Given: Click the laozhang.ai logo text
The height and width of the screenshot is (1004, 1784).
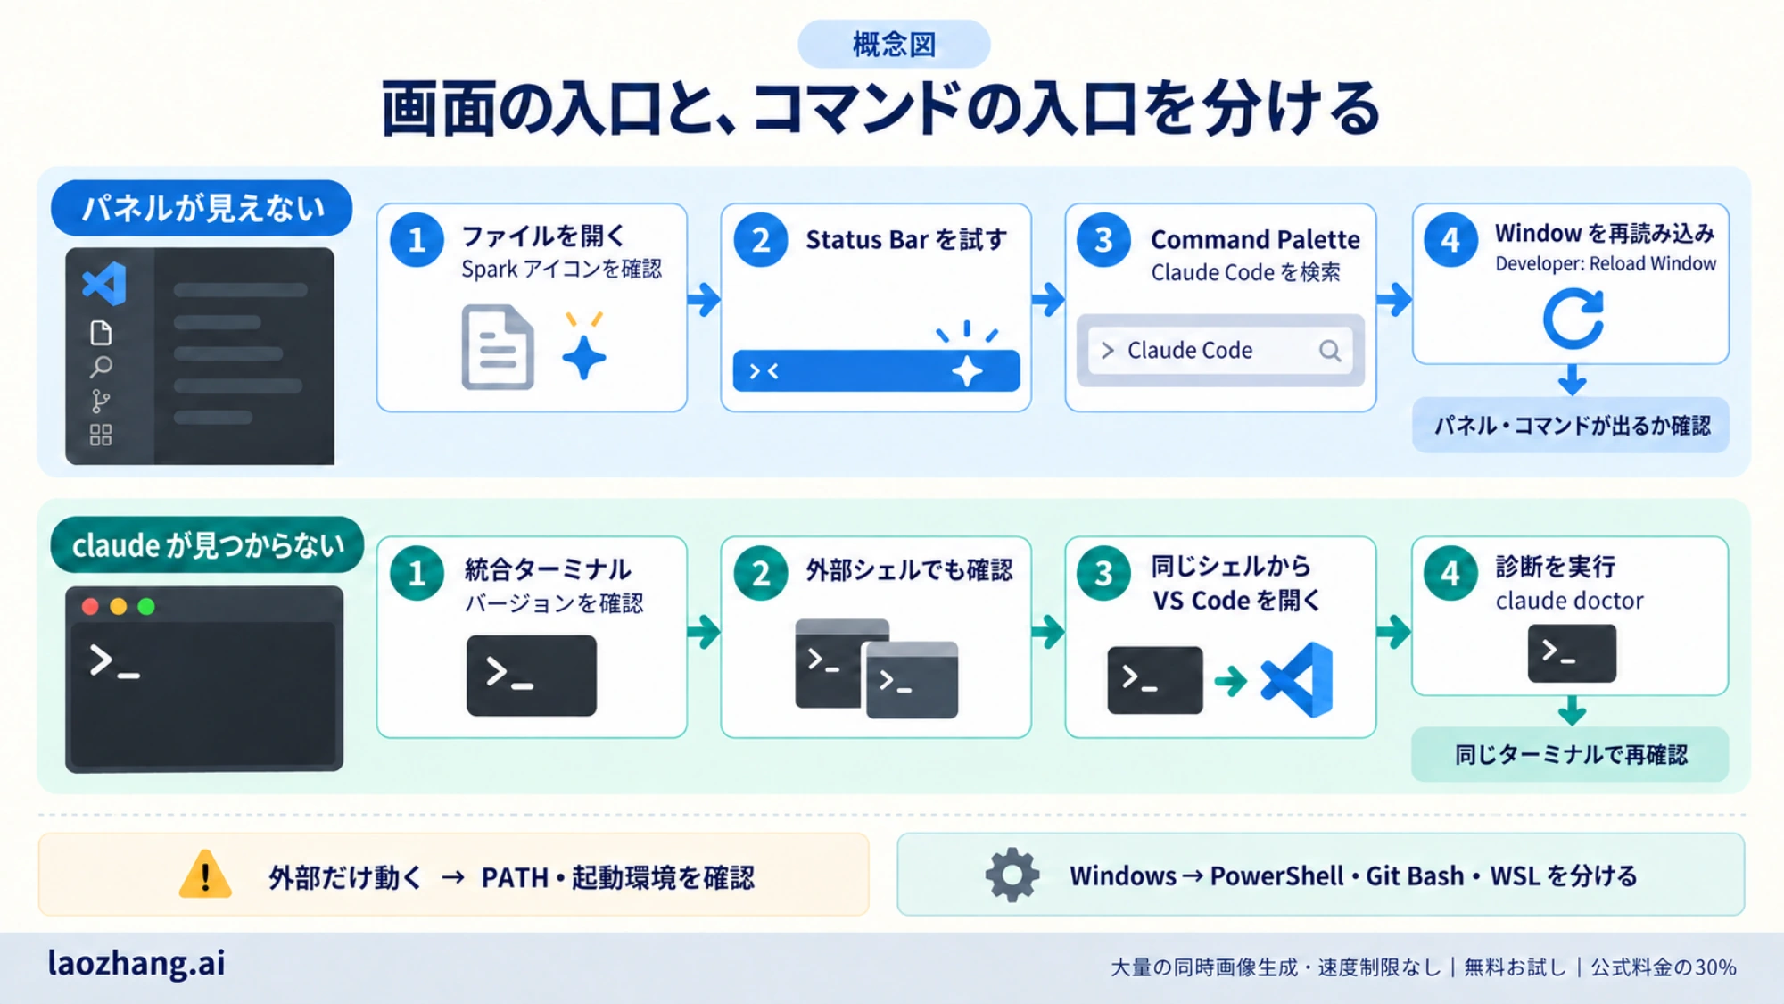Looking at the screenshot, I should 136,964.
